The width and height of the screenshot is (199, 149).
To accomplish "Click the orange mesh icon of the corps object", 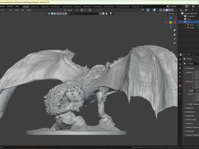I will coord(188,28).
